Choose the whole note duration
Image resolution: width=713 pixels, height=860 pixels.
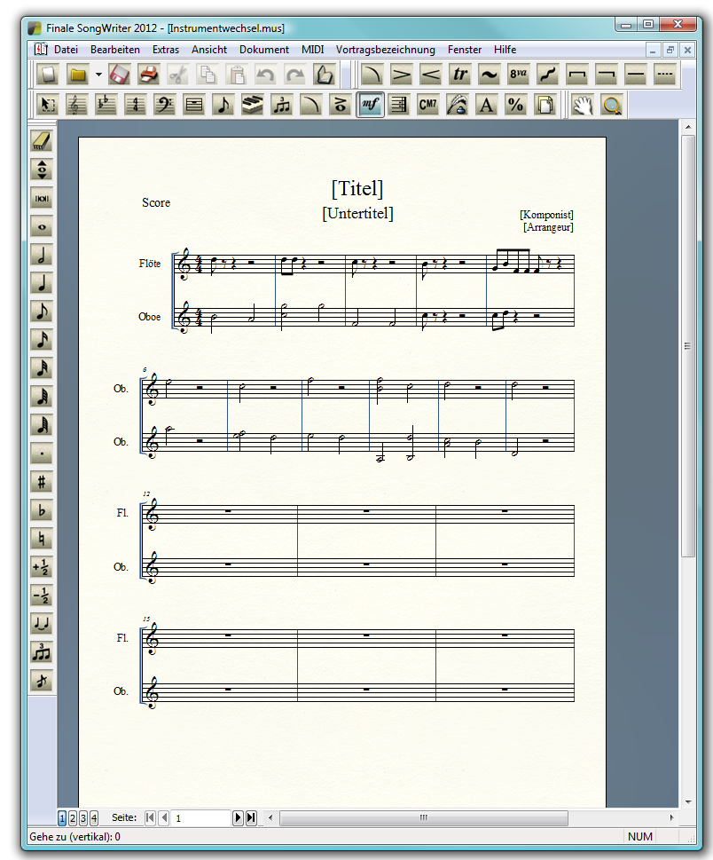[x=43, y=226]
